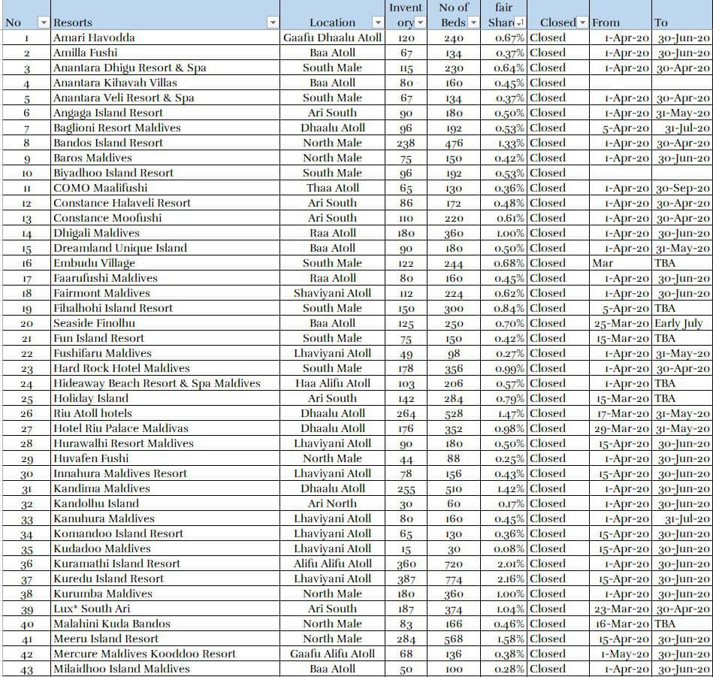Select the To column header cell
This screenshot has height=677, width=713.
(x=681, y=23)
